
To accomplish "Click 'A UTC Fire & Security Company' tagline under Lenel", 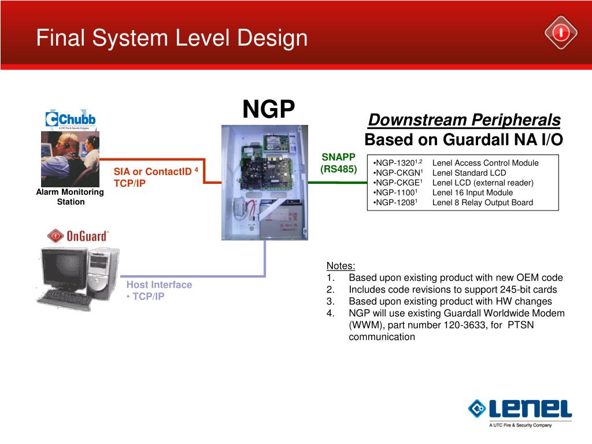I will (520, 425).
